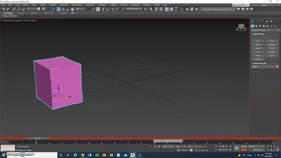Click the ViewCube in viewport
Viewport: 281px width, 158px height.
241,27
